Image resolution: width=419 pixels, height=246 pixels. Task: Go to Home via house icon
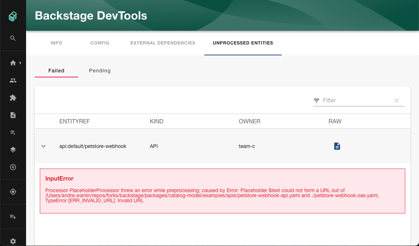tap(13, 63)
